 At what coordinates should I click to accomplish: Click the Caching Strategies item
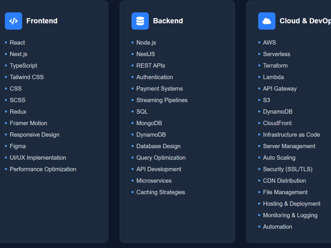click(x=161, y=192)
